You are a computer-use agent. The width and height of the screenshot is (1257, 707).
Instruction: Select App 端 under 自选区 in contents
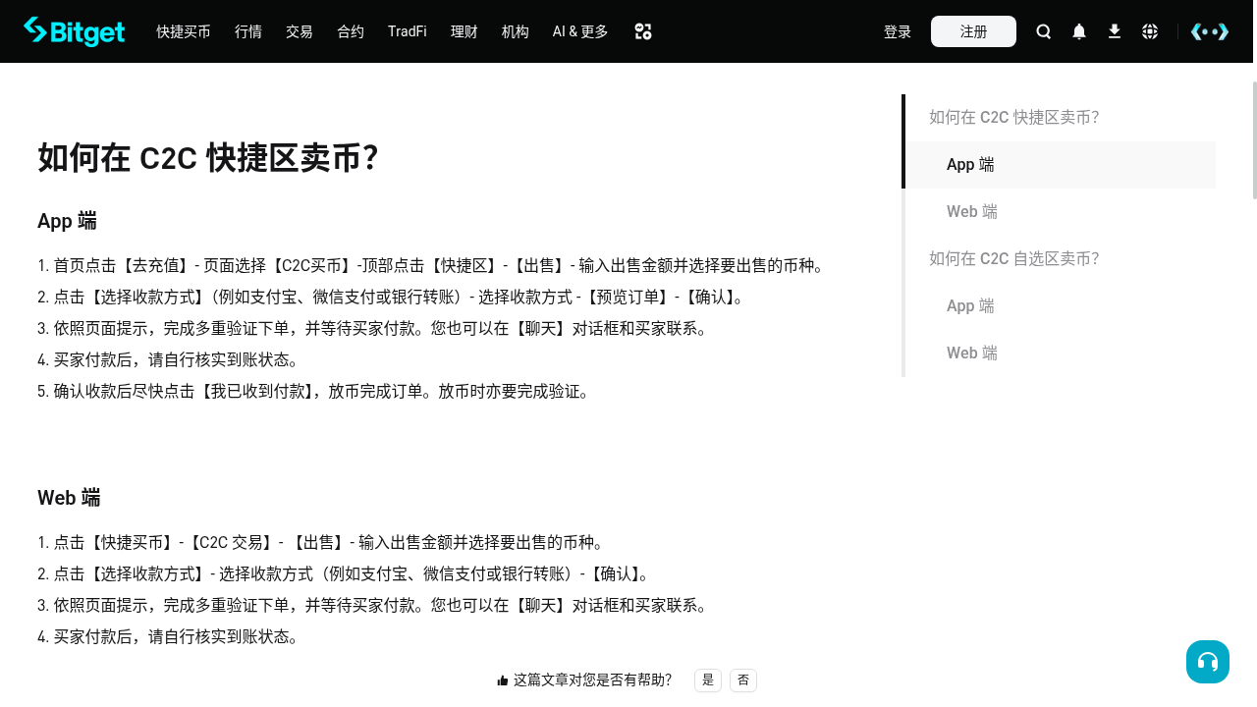[x=970, y=306]
